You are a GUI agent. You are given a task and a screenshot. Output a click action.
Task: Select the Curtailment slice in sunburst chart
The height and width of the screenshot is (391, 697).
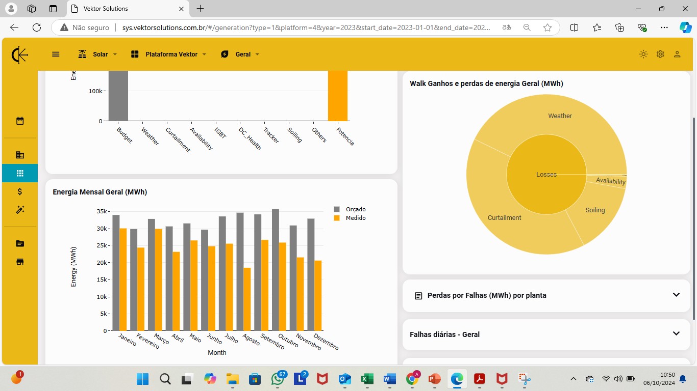[504, 218]
